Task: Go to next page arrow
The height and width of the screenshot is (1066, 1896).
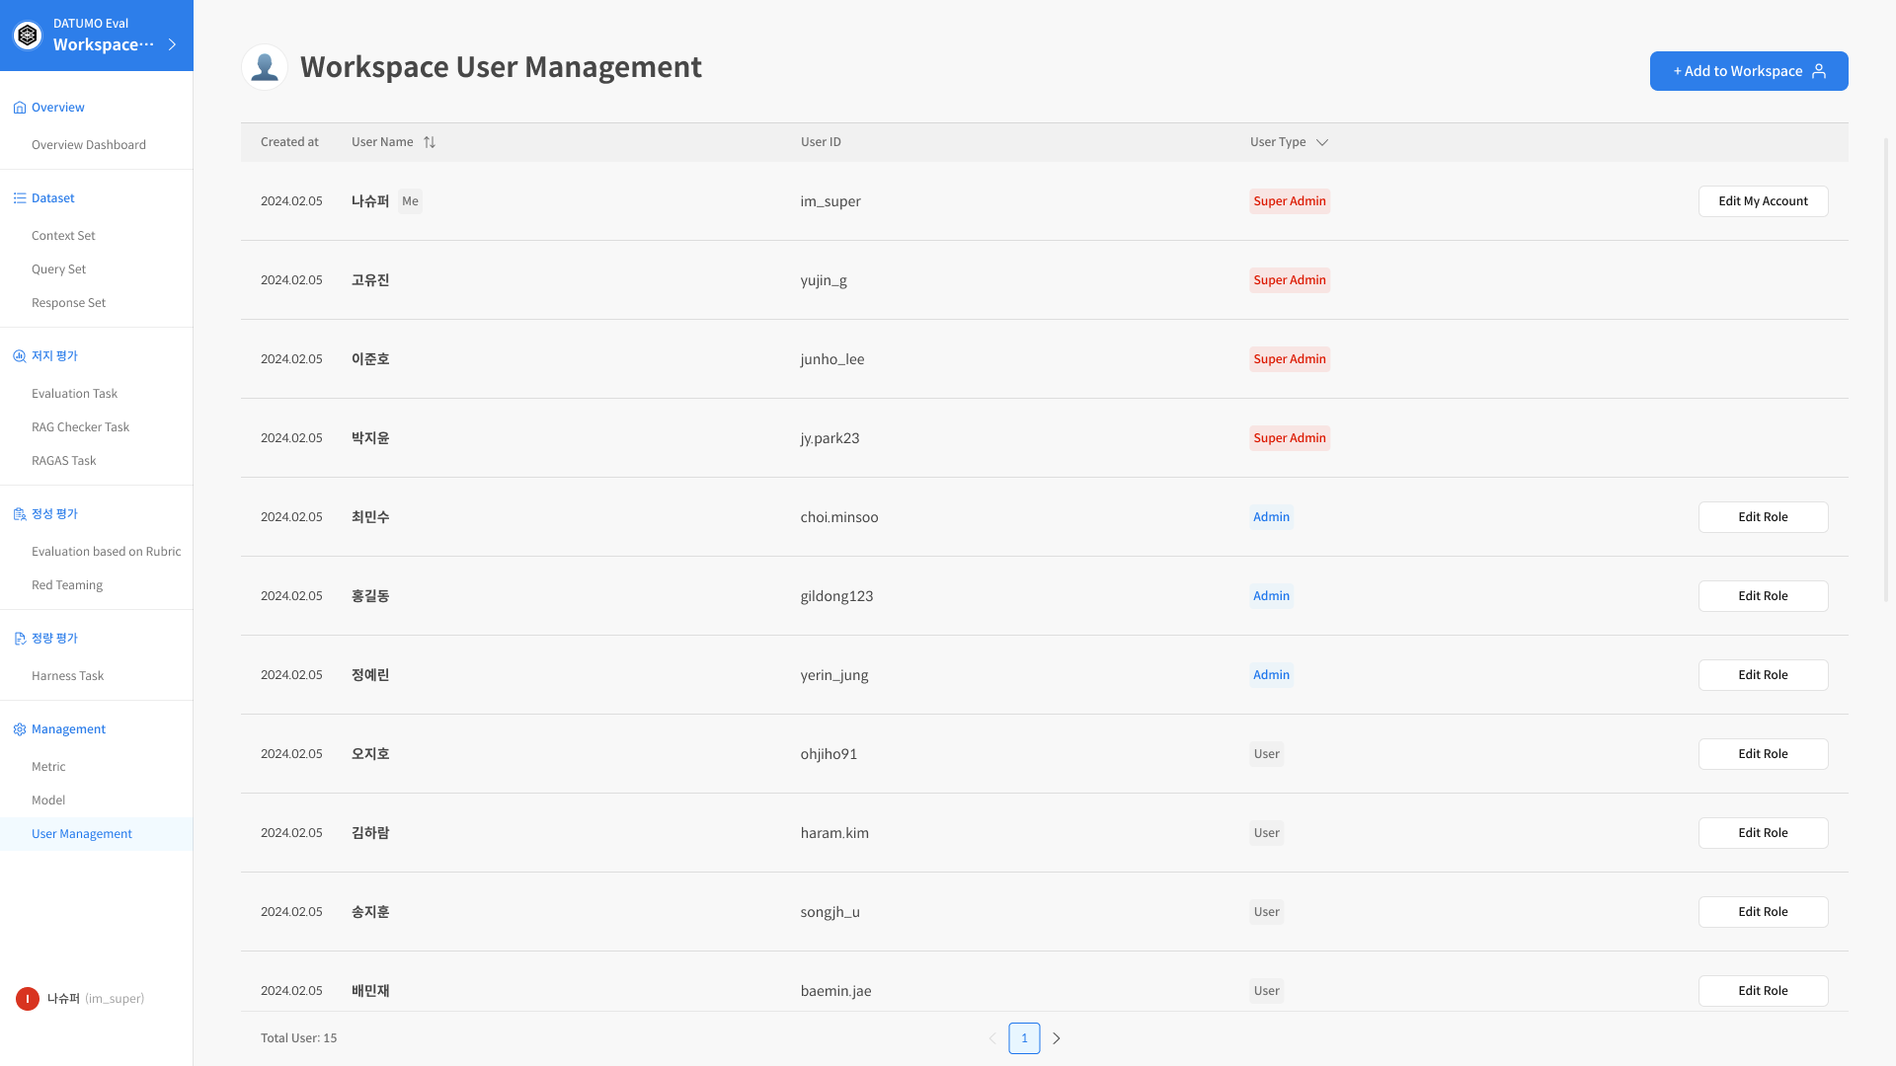Action: [x=1057, y=1038]
